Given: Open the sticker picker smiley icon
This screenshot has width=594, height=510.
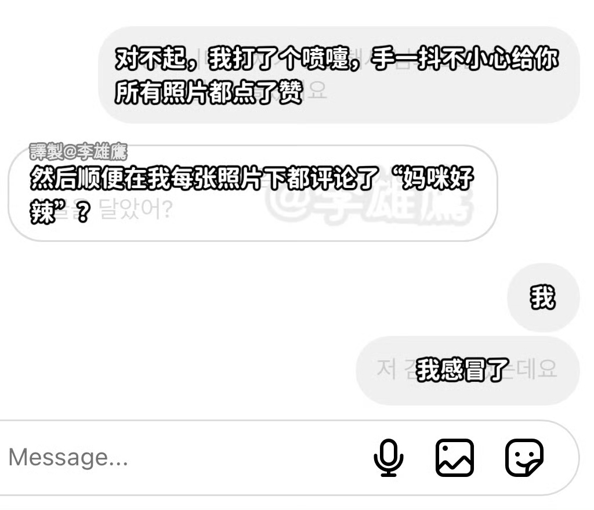Looking at the screenshot, I should [x=524, y=457].
